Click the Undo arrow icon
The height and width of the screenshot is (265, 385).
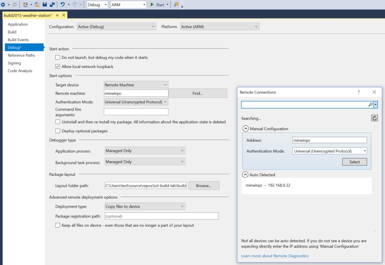63,5
